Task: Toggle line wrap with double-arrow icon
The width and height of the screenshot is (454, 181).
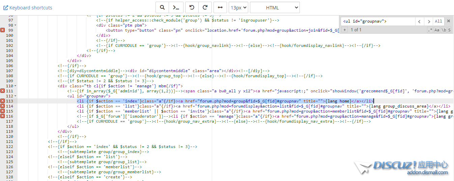Action: (x=220, y=7)
